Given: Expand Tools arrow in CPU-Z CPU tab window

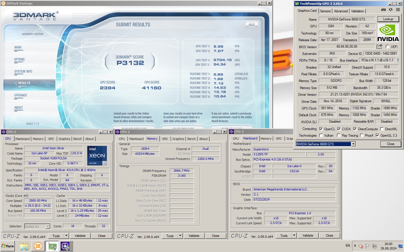Looking at the screenshot, I should (x=66, y=236).
